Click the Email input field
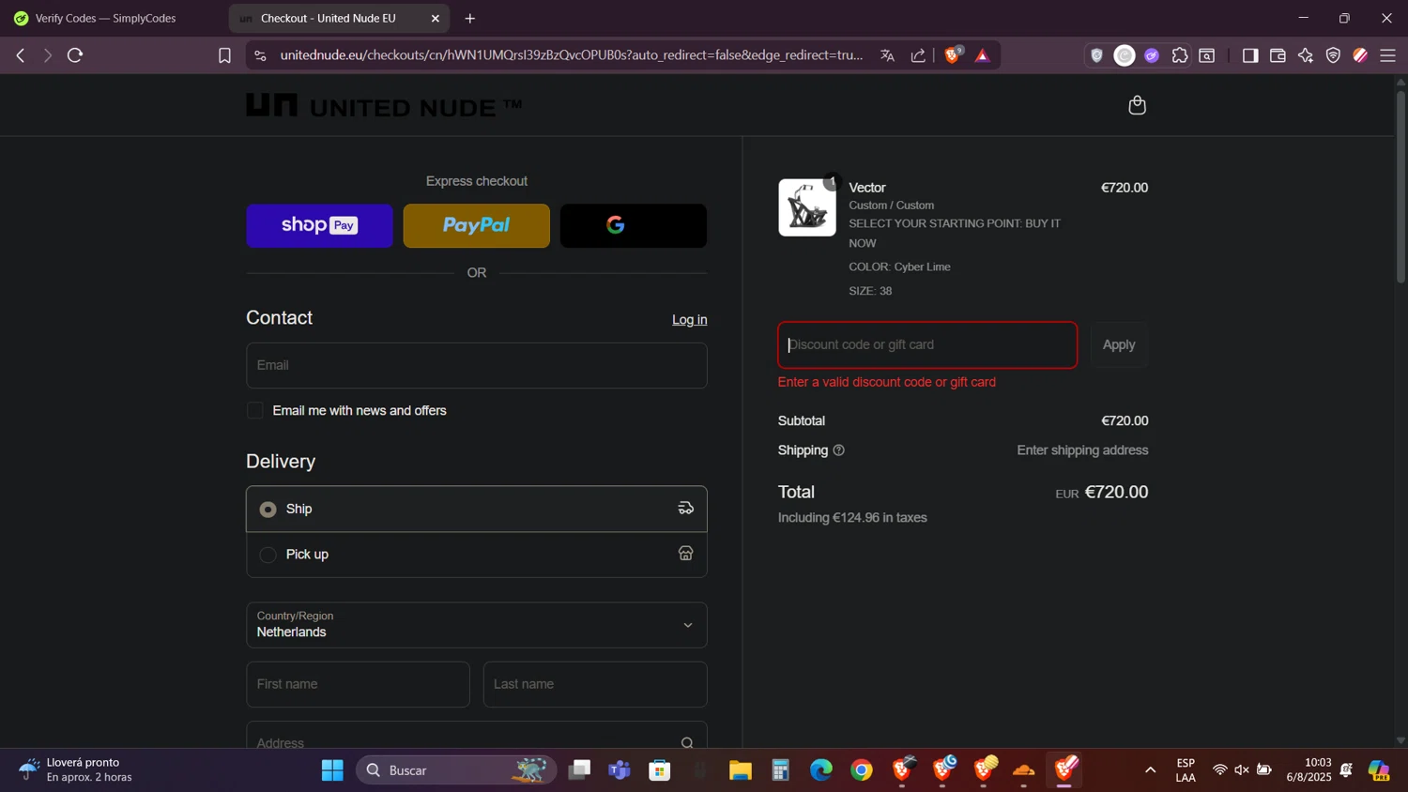This screenshot has height=792, width=1408. [476, 365]
